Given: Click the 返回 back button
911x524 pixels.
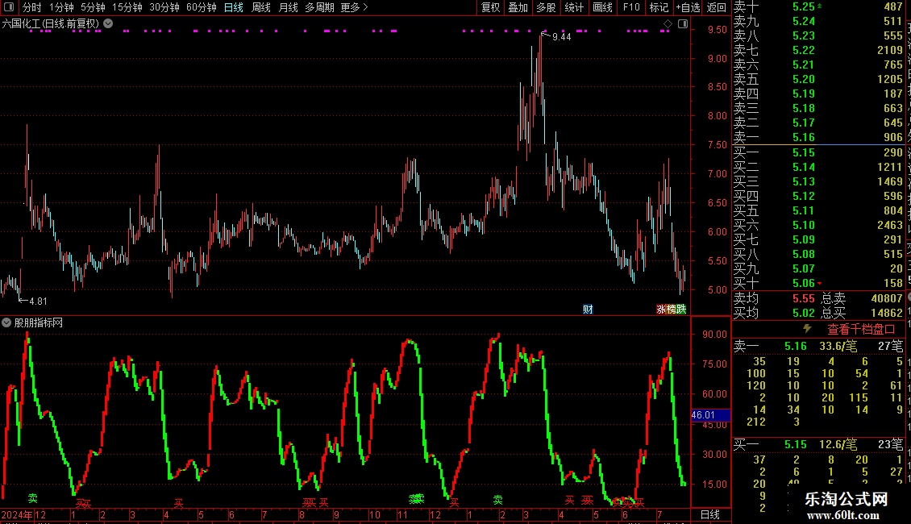Looking at the screenshot, I should [x=717, y=7].
